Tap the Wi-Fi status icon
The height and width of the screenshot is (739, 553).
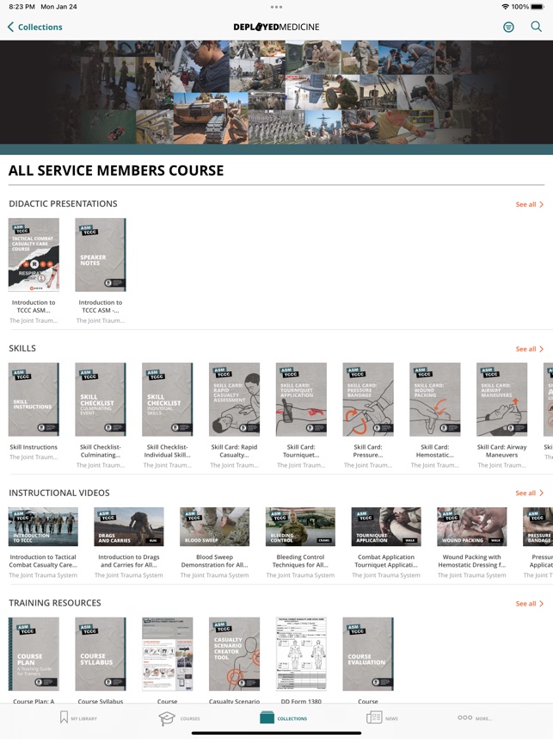pyautogui.click(x=506, y=7)
